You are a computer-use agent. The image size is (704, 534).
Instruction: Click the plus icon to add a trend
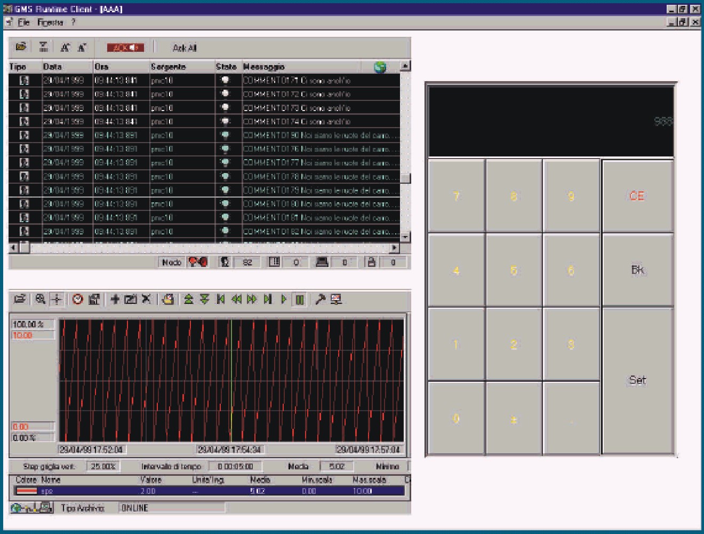115,300
